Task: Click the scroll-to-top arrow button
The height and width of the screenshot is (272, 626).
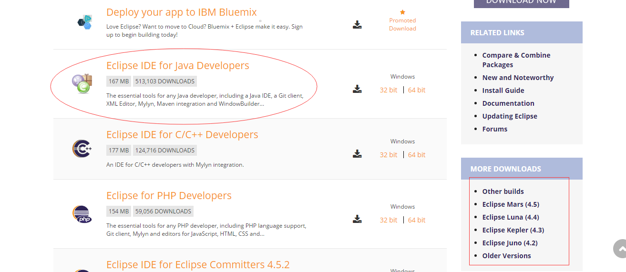Action: (x=620, y=249)
